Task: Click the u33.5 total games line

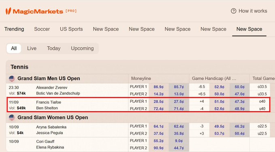Action: tap(262, 94)
